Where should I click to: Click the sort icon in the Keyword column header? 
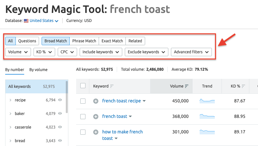pos(112,86)
